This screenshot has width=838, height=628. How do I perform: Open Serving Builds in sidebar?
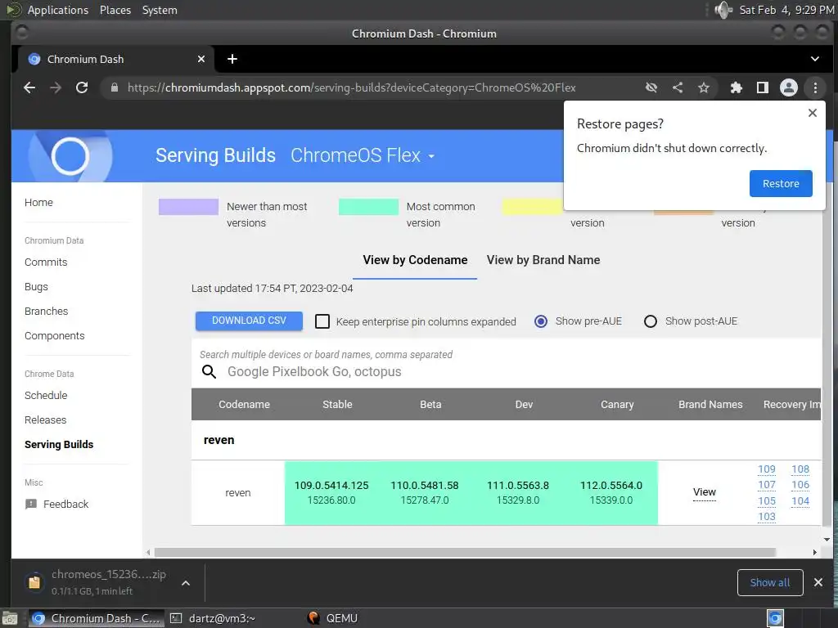click(59, 445)
